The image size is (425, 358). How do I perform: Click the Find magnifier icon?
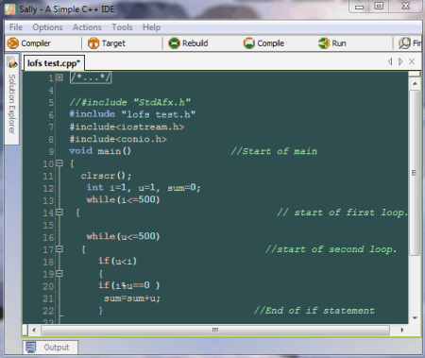click(x=404, y=43)
